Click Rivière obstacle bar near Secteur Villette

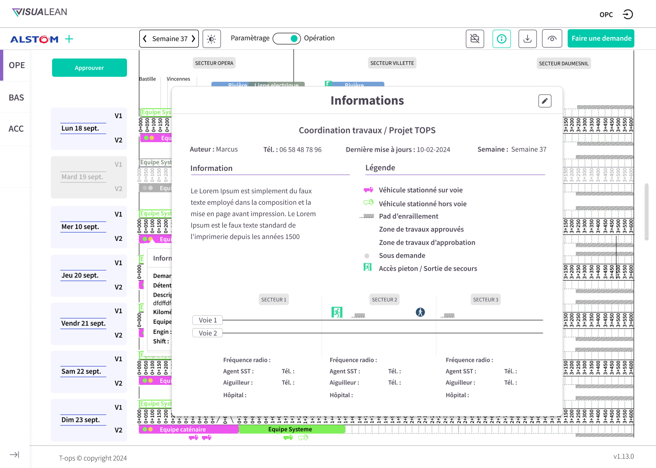coord(354,84)
